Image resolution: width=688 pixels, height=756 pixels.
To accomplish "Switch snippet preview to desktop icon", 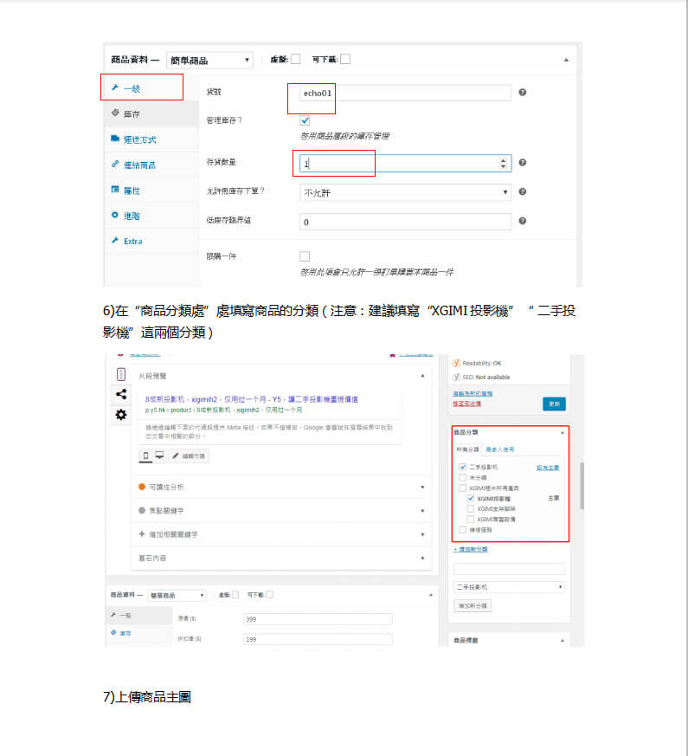I will click(159, 456).
